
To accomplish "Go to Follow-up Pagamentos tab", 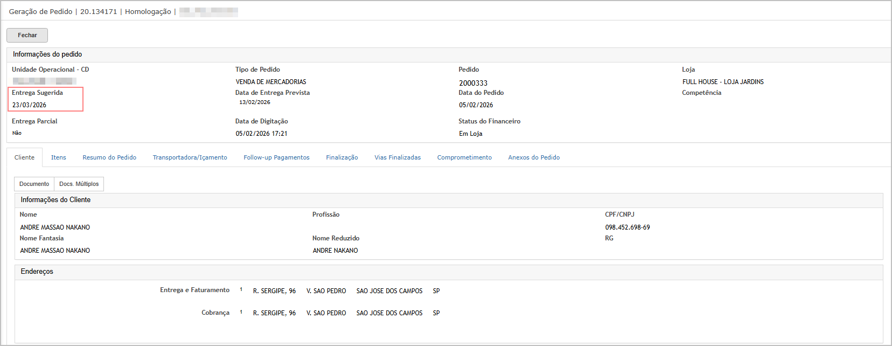I will (x=276, y=157).
